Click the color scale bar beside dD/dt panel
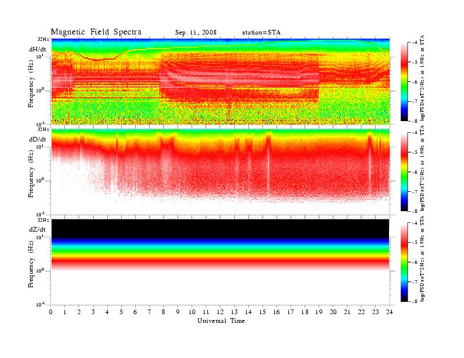464x358 pixels. coord(404,172)
